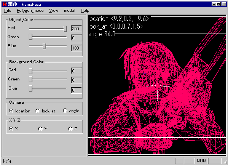Click the window resize grip in status bar
Screen dimensions: 228x165
(225, 162)
